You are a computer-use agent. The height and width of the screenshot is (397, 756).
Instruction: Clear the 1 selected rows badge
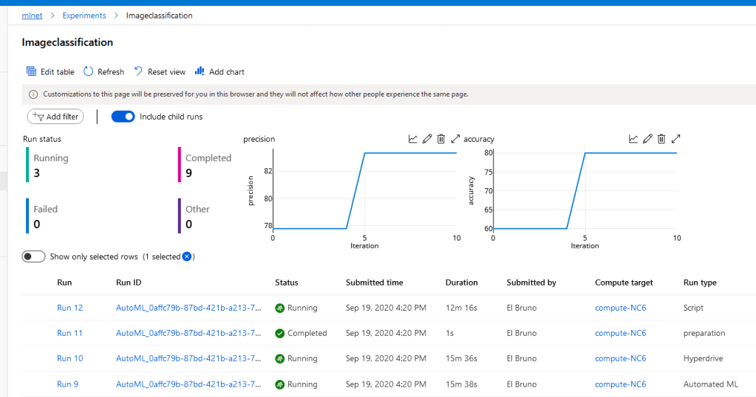pos(187,257)
